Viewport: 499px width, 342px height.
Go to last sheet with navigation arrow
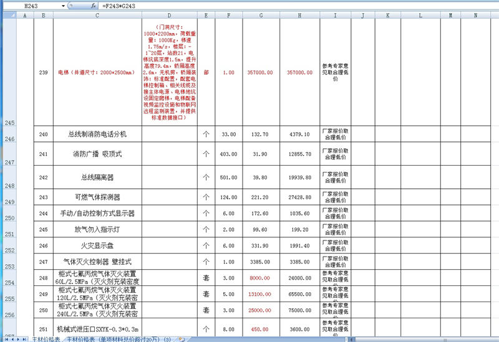pyautogui.click(x=24, y=339)
